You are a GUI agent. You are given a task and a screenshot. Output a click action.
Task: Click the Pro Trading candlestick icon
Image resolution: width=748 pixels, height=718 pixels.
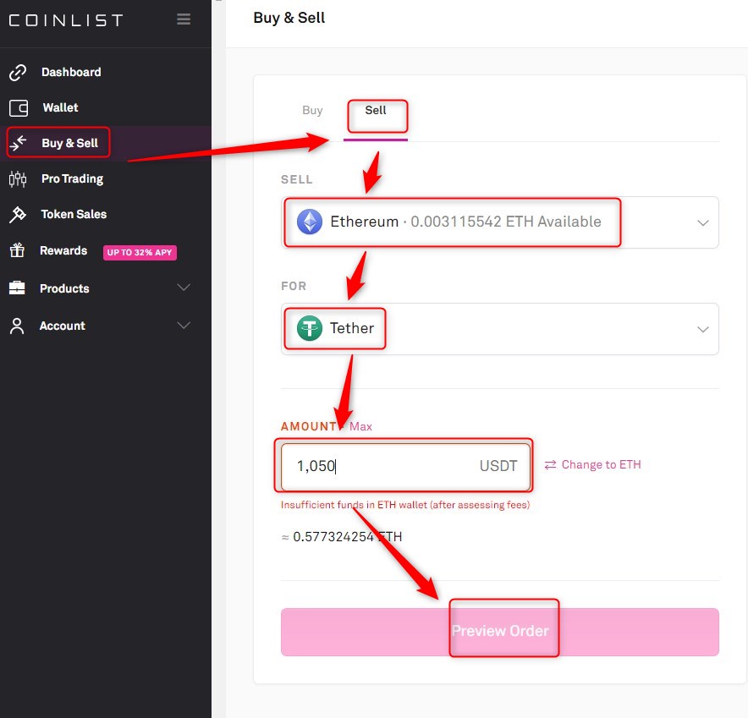tap(18, 179)
